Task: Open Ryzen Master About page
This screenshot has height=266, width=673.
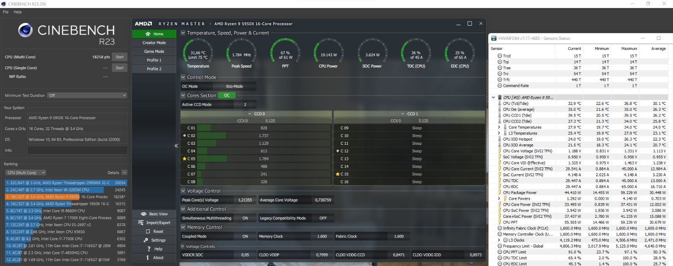Action: tap(154, 258)
